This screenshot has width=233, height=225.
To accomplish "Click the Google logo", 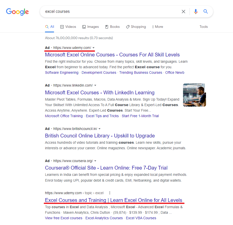I will [17, 12].
